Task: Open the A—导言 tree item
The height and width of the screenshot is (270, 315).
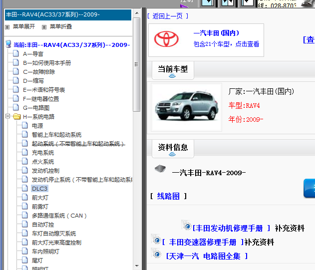Action: point(33,54)
